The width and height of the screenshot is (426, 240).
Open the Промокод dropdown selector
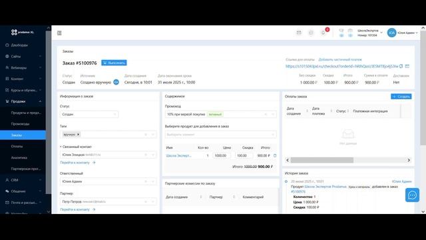click(x=220, y=114)
